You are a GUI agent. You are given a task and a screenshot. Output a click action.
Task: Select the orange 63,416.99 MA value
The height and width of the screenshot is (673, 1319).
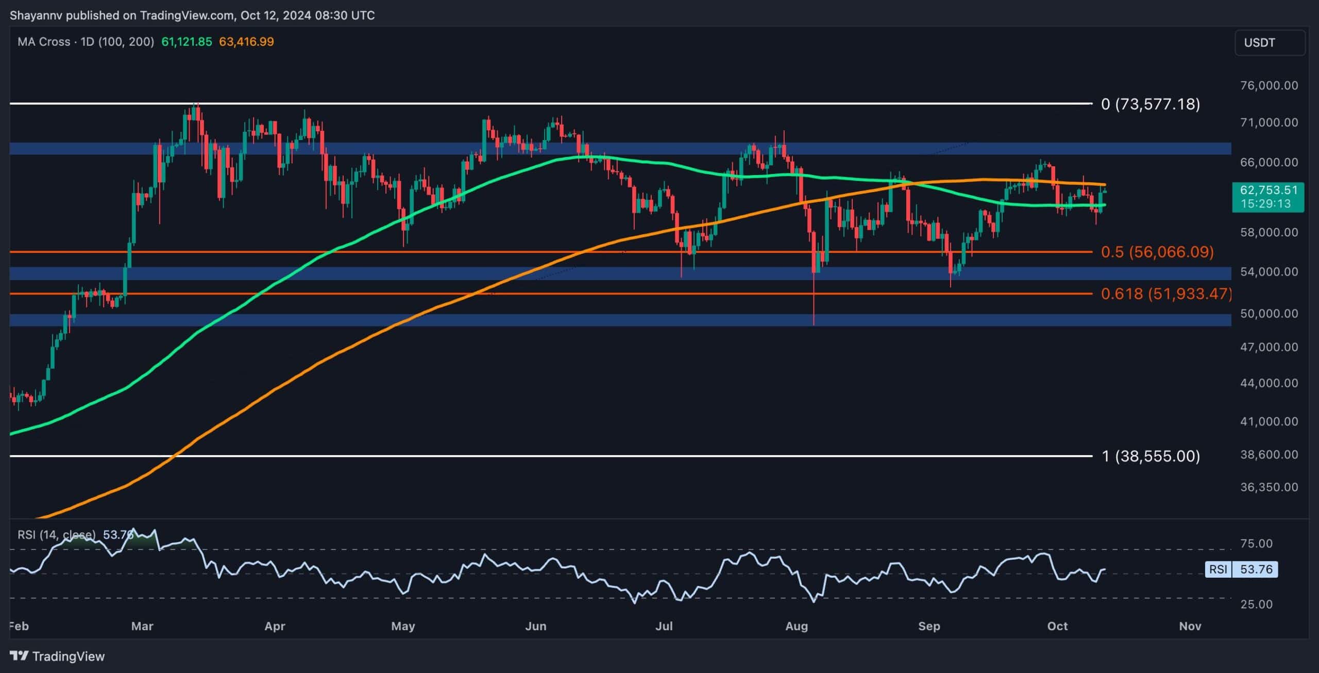coord(246,42)
